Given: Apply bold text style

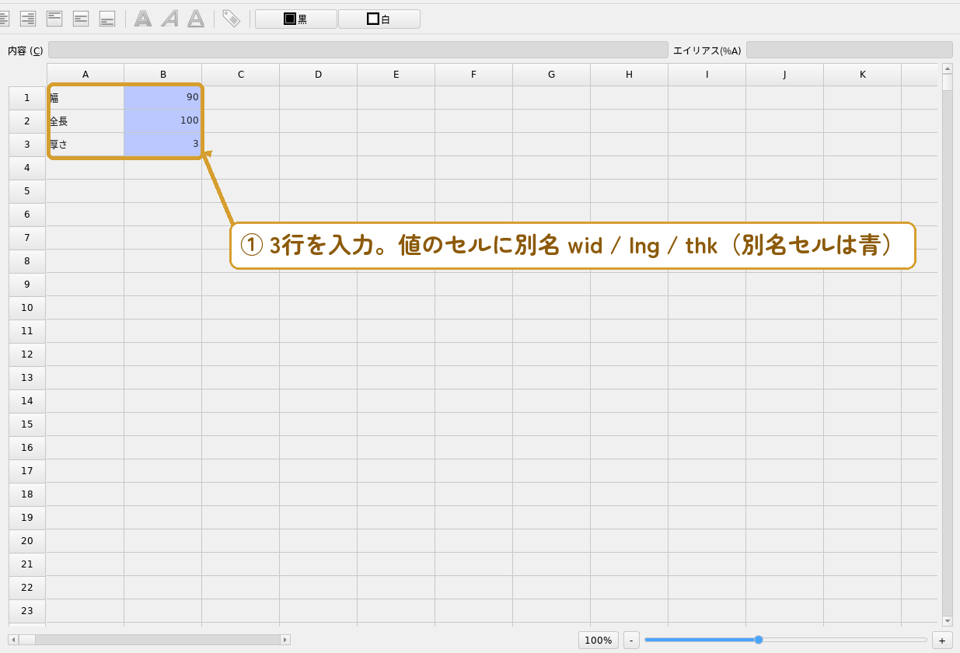Looking at the screenshot, I should coord(143,19).
